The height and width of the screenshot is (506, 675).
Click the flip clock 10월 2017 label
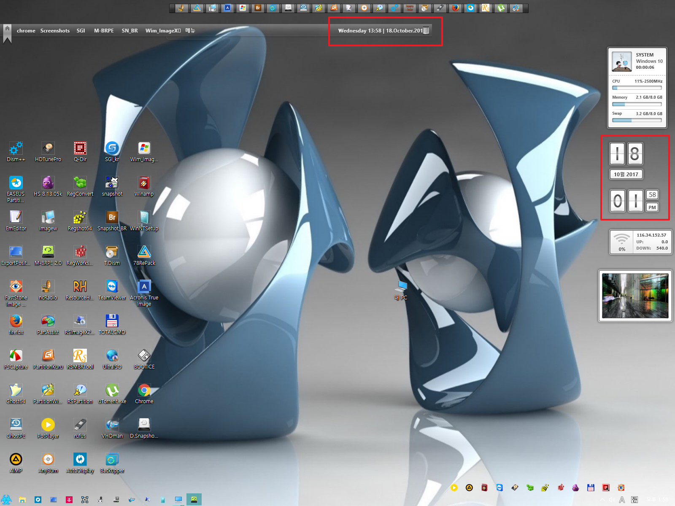pyautogui.click(x=626, y=174)
